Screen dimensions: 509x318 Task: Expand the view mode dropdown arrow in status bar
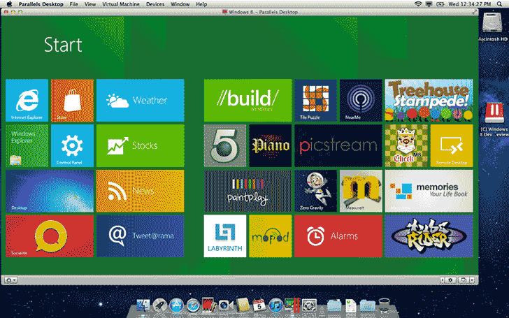[x=472, y=280]
